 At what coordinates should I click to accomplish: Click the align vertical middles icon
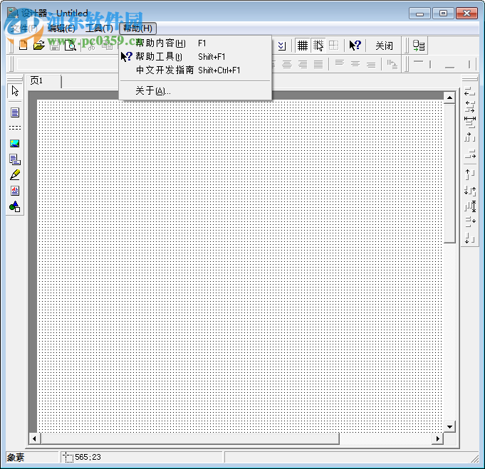tap(470, 191)
